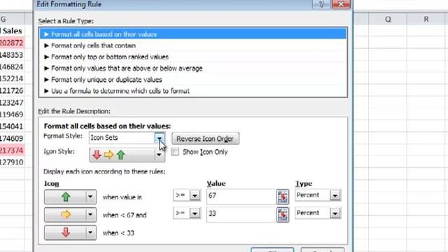Select 'Format all cells based on their values'

tap(193, 34)
